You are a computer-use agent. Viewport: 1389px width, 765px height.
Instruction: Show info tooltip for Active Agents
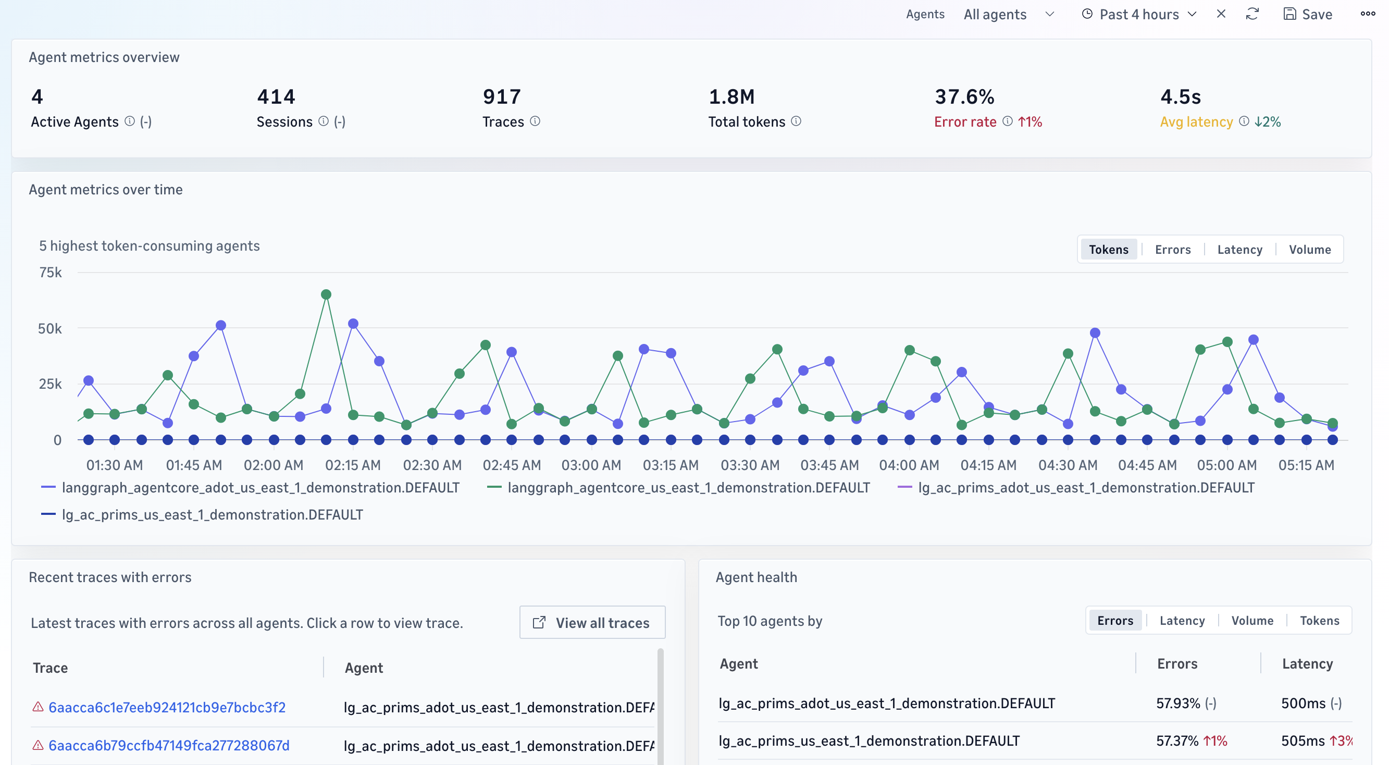coord(129,121)
